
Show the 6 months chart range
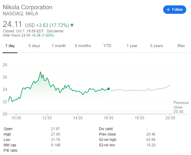[83, 46]
